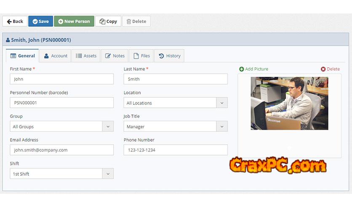Create a New Person
This screenshot has width=352, height=203.
pyautogui.click(x=74, y=21)
